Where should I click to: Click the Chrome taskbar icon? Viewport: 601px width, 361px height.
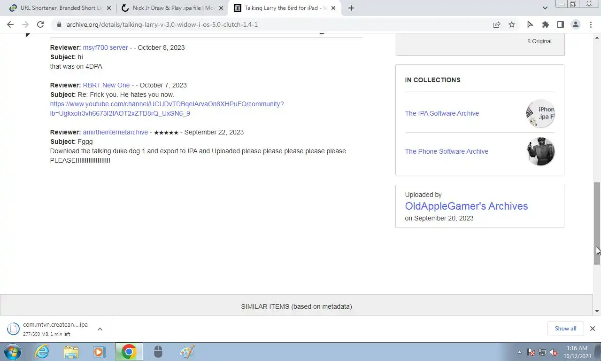tap(129, 352)
